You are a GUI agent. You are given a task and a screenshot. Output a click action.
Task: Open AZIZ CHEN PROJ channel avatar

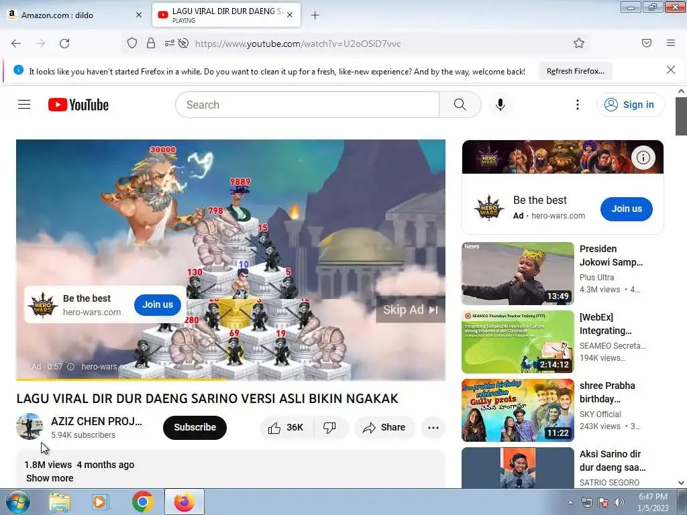(x=30, y=426)
